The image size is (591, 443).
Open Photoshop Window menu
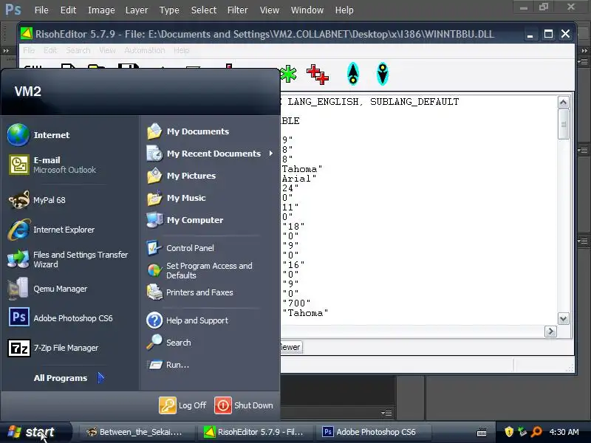[x=307, y=10]
